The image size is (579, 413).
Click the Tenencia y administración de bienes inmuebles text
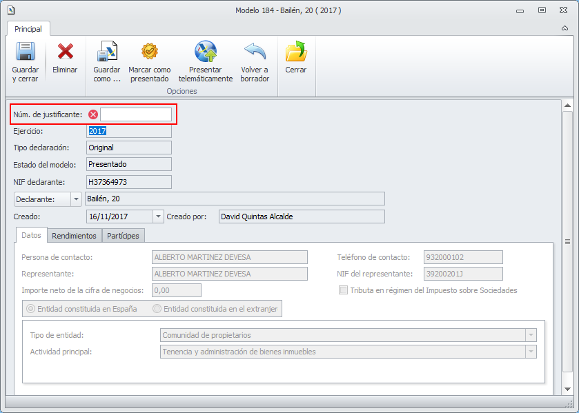(x=239, y=352)
